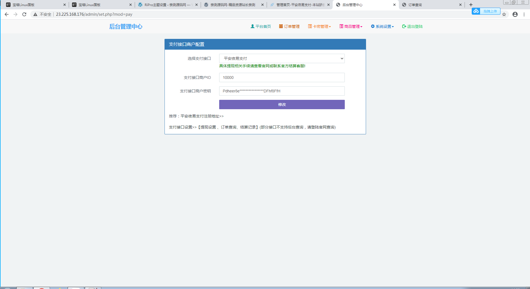Image resolution: width=530 pixels, height=289 pixels.
Task: Click the browser forward arrow
Action: 15,14
